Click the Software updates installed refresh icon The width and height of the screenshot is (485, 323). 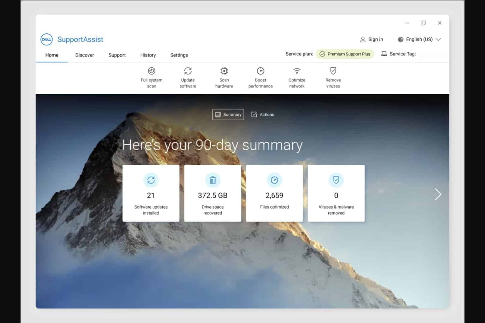click(x=151, y=180)
